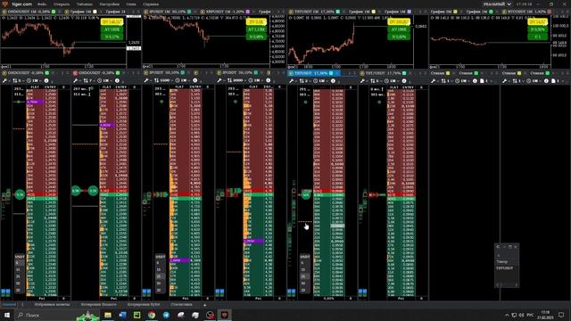The height and width of the screenshot is (321, 571).
Task: Click yellow DV badge on TSTUSDT chart
Action: click(399, 22)
